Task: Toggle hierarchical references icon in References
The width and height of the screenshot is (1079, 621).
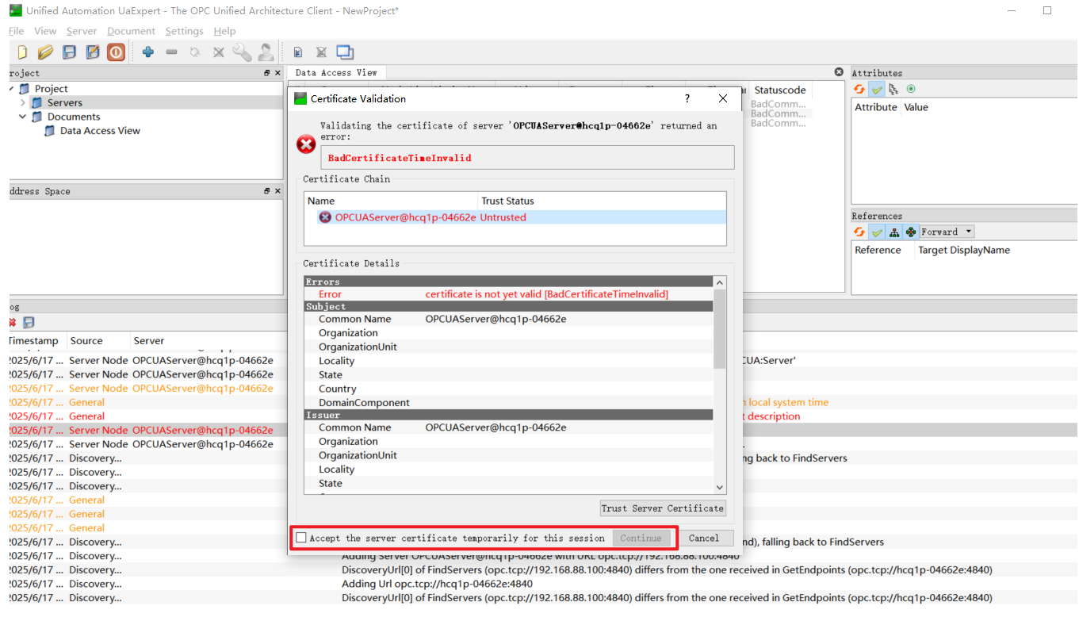Action: pyautogui.click(x=894, y=232)
